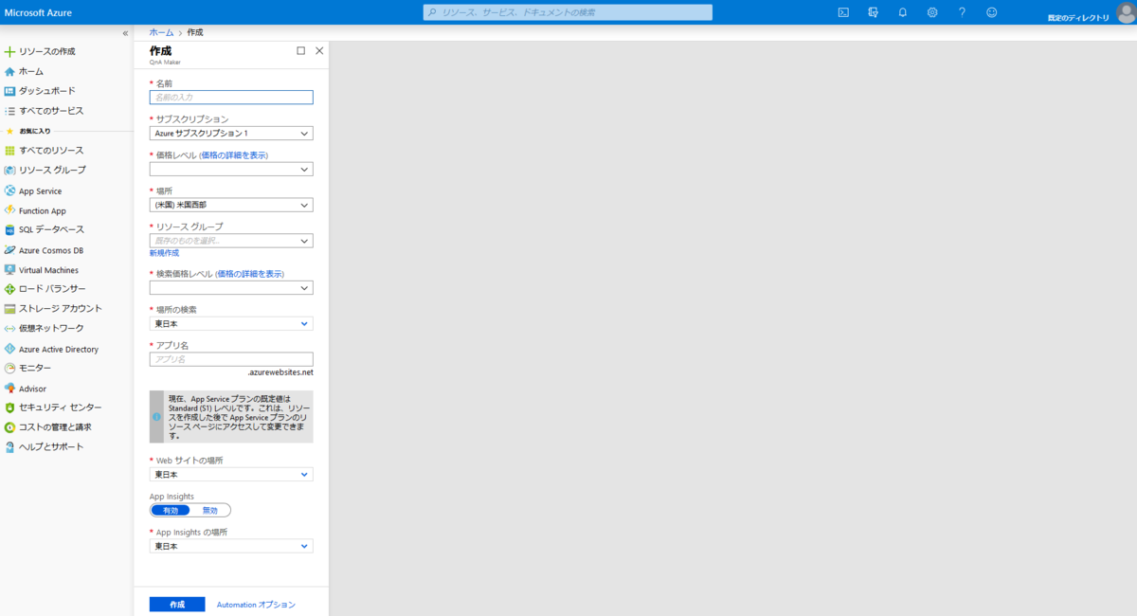Open the 価格レベル dropdown
1137x616 pixels.
[x=231, y=170]
